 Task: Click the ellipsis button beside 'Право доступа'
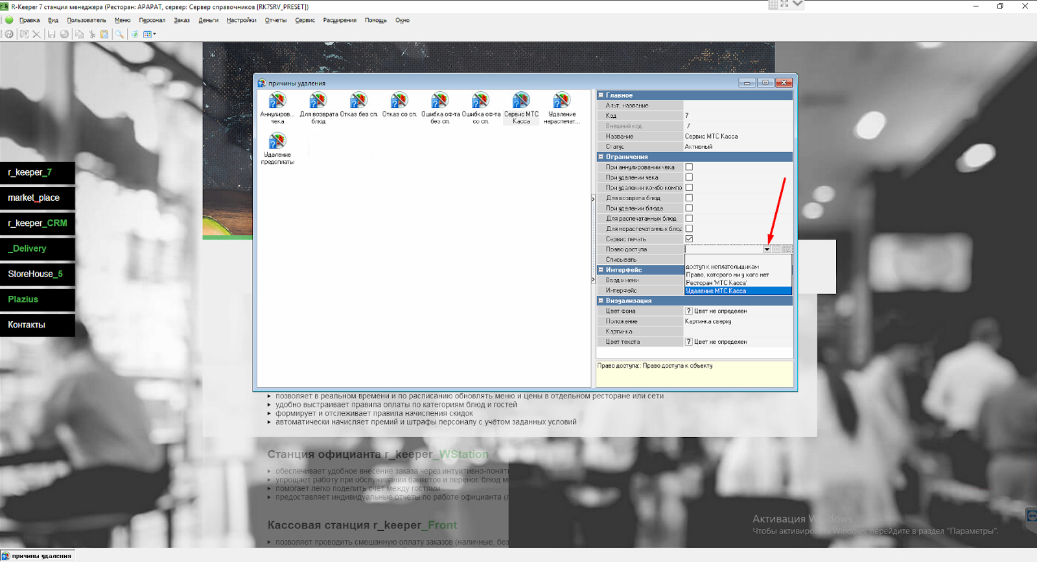(776, 249)
